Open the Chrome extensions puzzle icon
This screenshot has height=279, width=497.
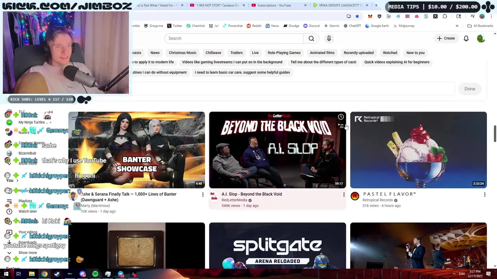click(445, 16)
